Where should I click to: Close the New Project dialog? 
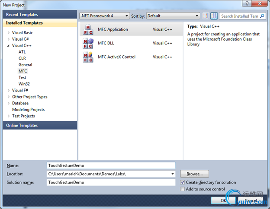pyautogui.click(x=260, y=3)
